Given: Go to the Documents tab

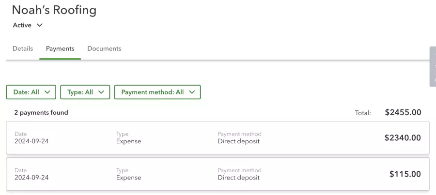Looking at the screenshot, I should (x=104, y=48).
